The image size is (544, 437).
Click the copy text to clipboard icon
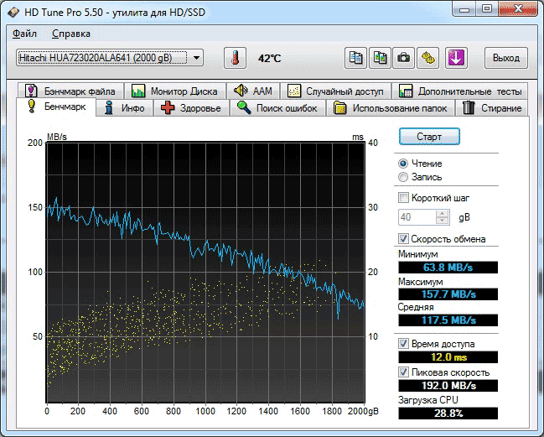(x=356, y=58)
